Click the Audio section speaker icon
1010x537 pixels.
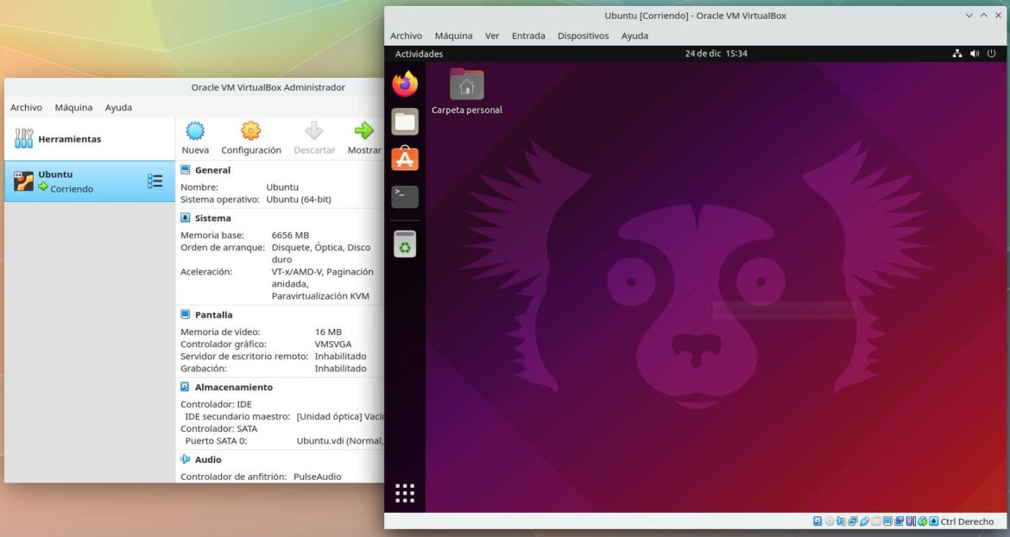[185, 459]
